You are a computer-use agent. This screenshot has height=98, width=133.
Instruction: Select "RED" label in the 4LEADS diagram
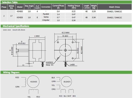click(17, 77)
